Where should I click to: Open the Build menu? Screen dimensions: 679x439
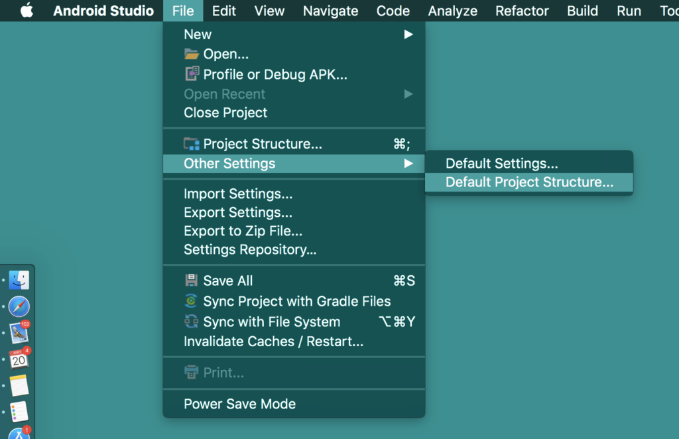[582, 11]
